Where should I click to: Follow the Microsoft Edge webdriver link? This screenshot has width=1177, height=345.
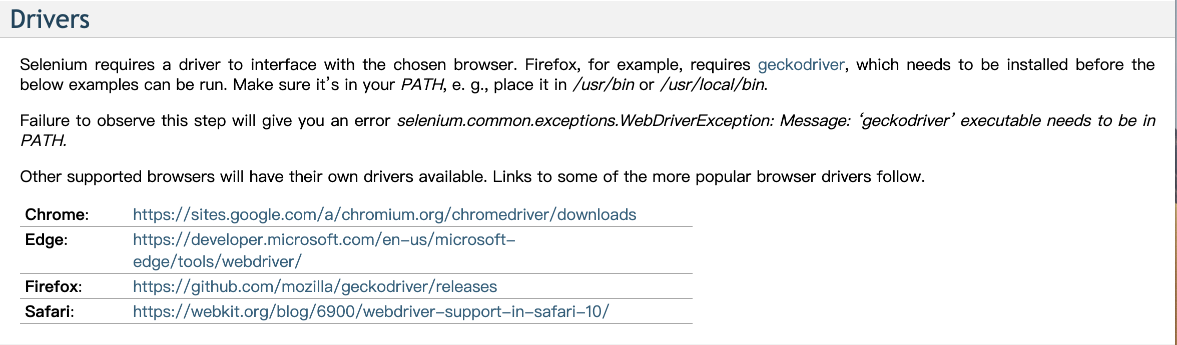point(324,240)
